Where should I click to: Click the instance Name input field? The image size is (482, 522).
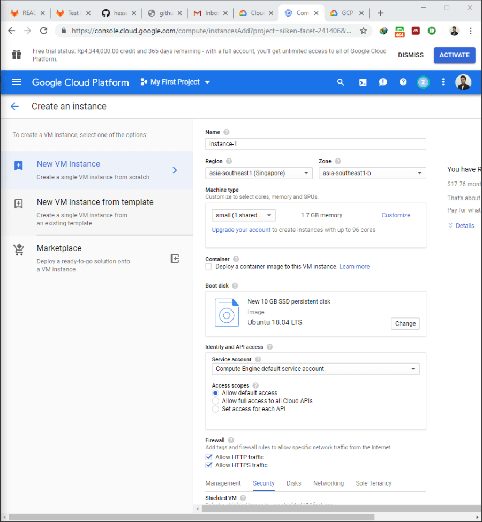click(x=315, y=144)
